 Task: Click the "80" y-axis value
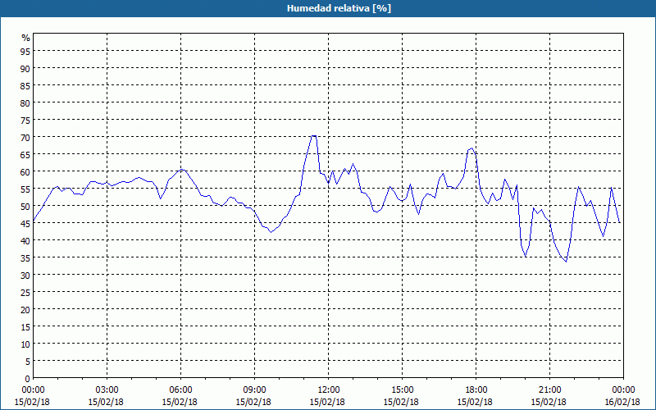[x=25, y=102]
